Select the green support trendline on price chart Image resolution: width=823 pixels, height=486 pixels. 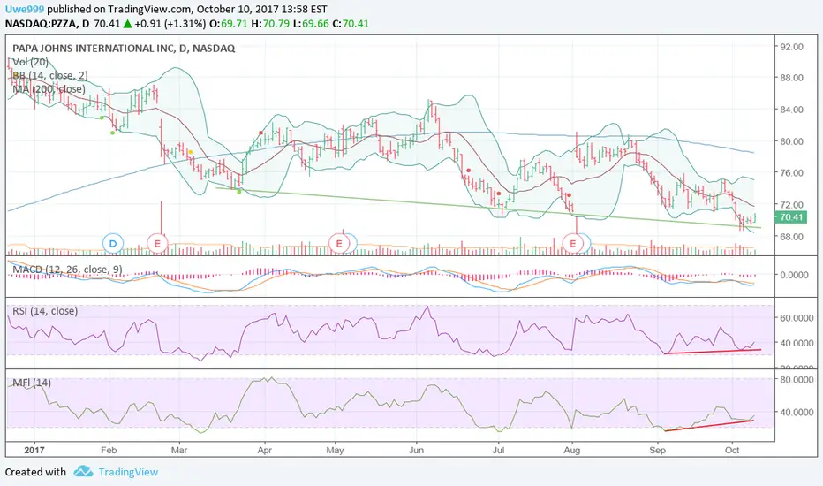488,208
